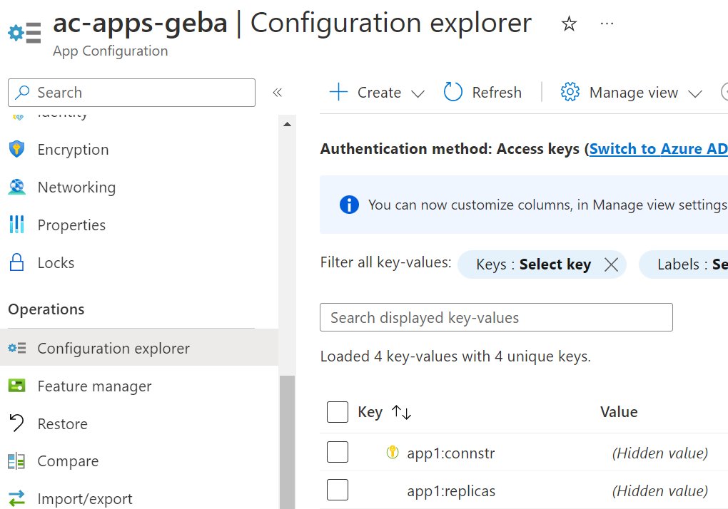Click the circular Refresh icon
Viewport: 728px width, 509px height.
coord(453,92)
